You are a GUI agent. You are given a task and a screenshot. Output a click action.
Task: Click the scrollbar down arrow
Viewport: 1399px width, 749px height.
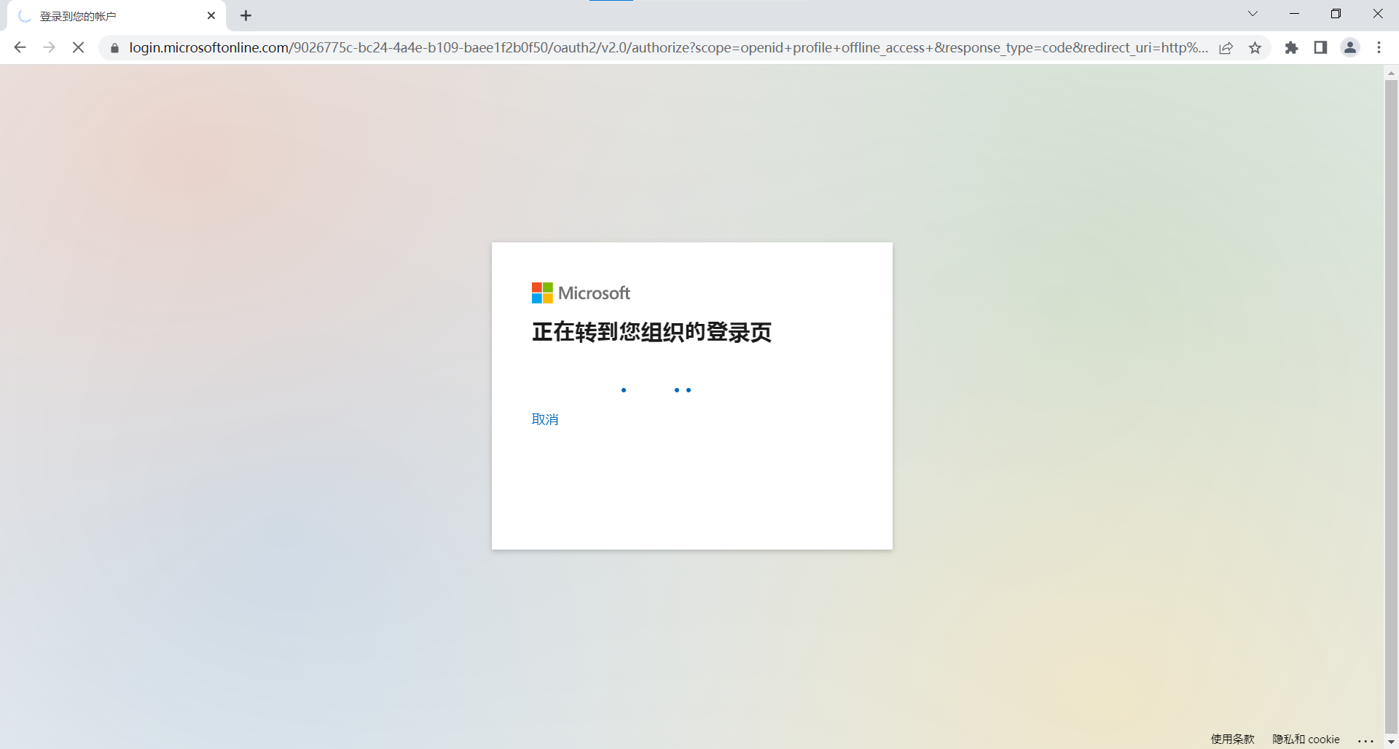pyautogui.click(x=1391, y=742)
